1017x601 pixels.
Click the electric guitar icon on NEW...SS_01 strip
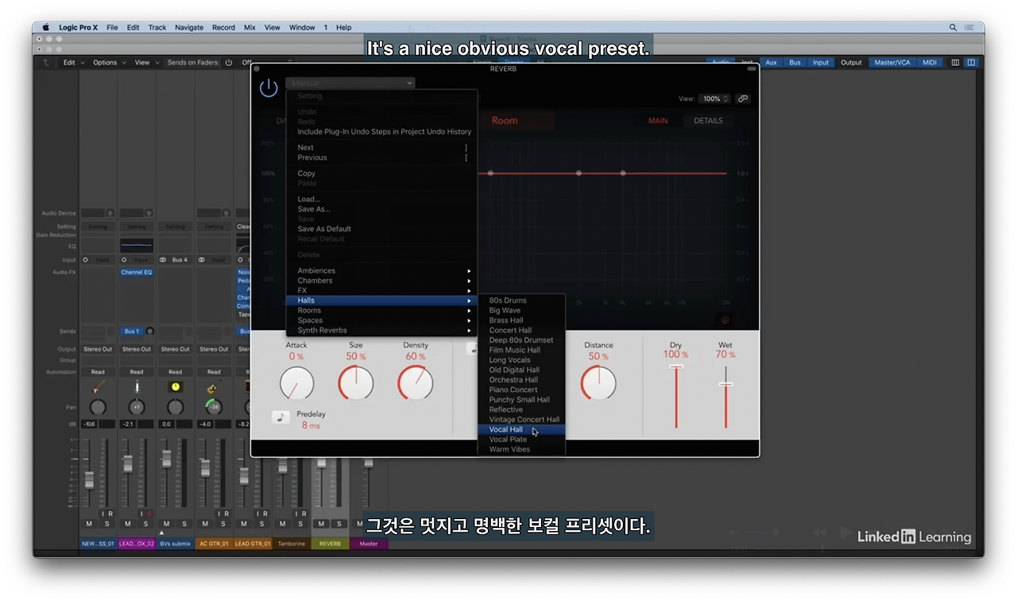(x=99, y=387)
